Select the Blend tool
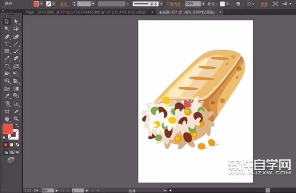The image size is (296, 193). pyautogui.click(x=16, y=96)
